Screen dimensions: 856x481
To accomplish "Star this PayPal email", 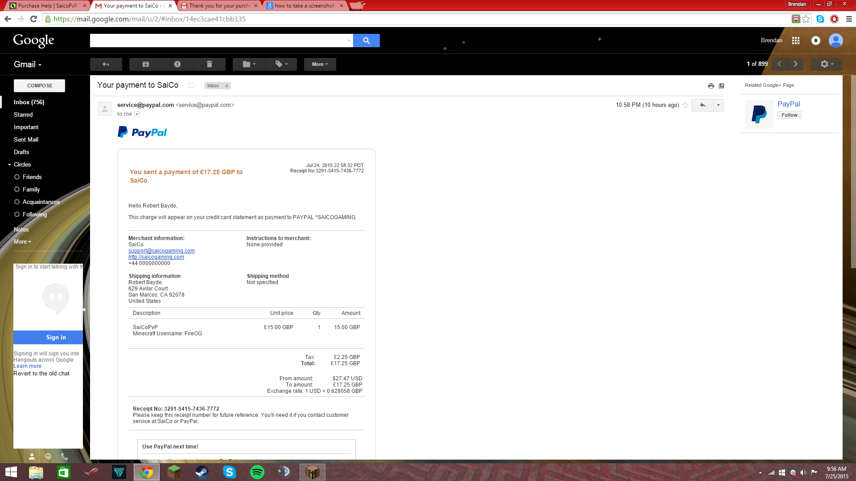I will [685, 105].
